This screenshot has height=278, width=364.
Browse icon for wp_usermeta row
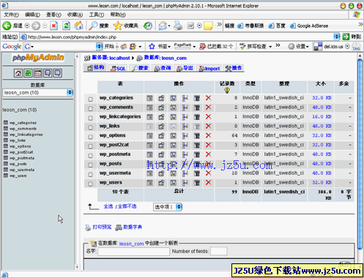(149, 173)
